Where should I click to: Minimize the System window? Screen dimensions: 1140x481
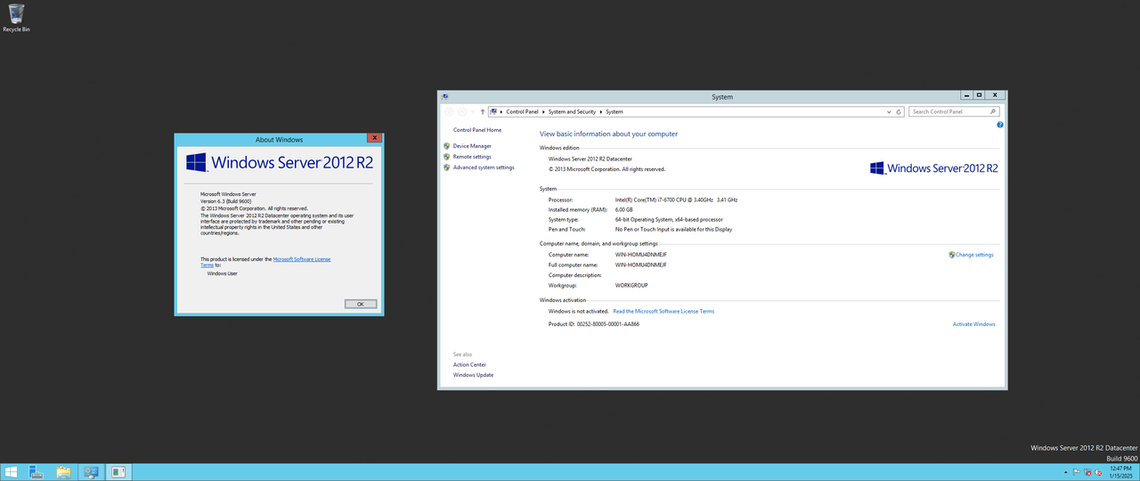[965, 94]
